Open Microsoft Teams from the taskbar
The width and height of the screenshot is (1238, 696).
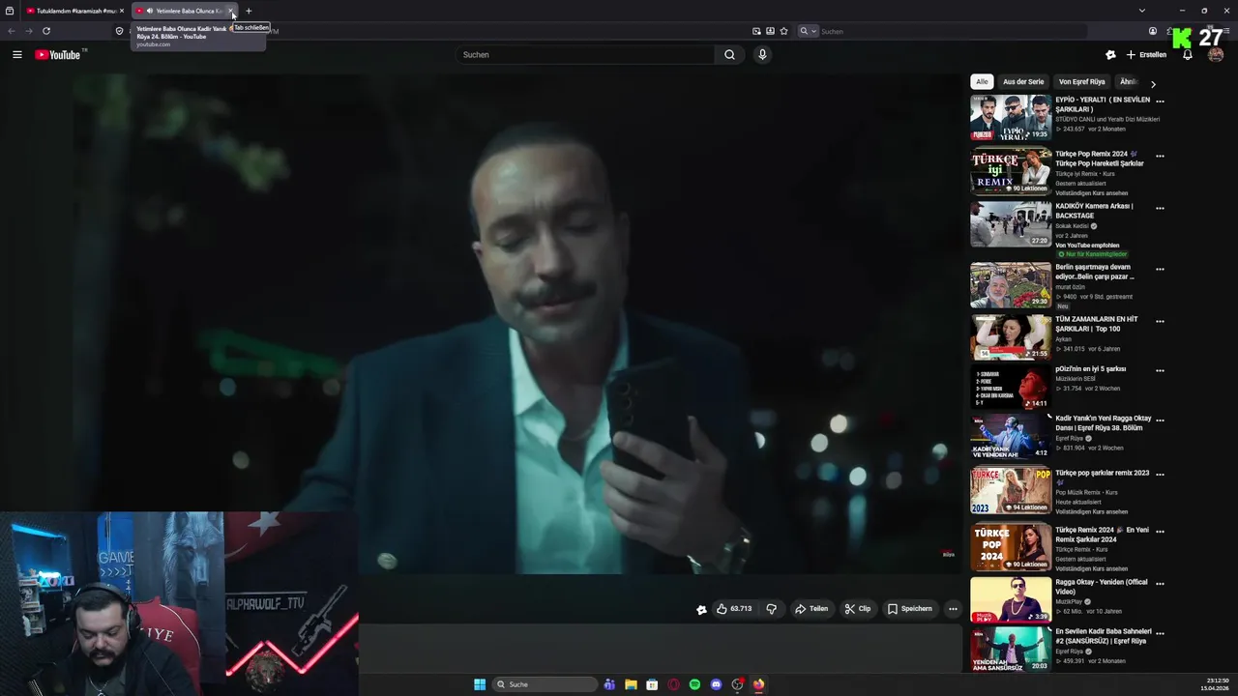(x=609, y=684)
